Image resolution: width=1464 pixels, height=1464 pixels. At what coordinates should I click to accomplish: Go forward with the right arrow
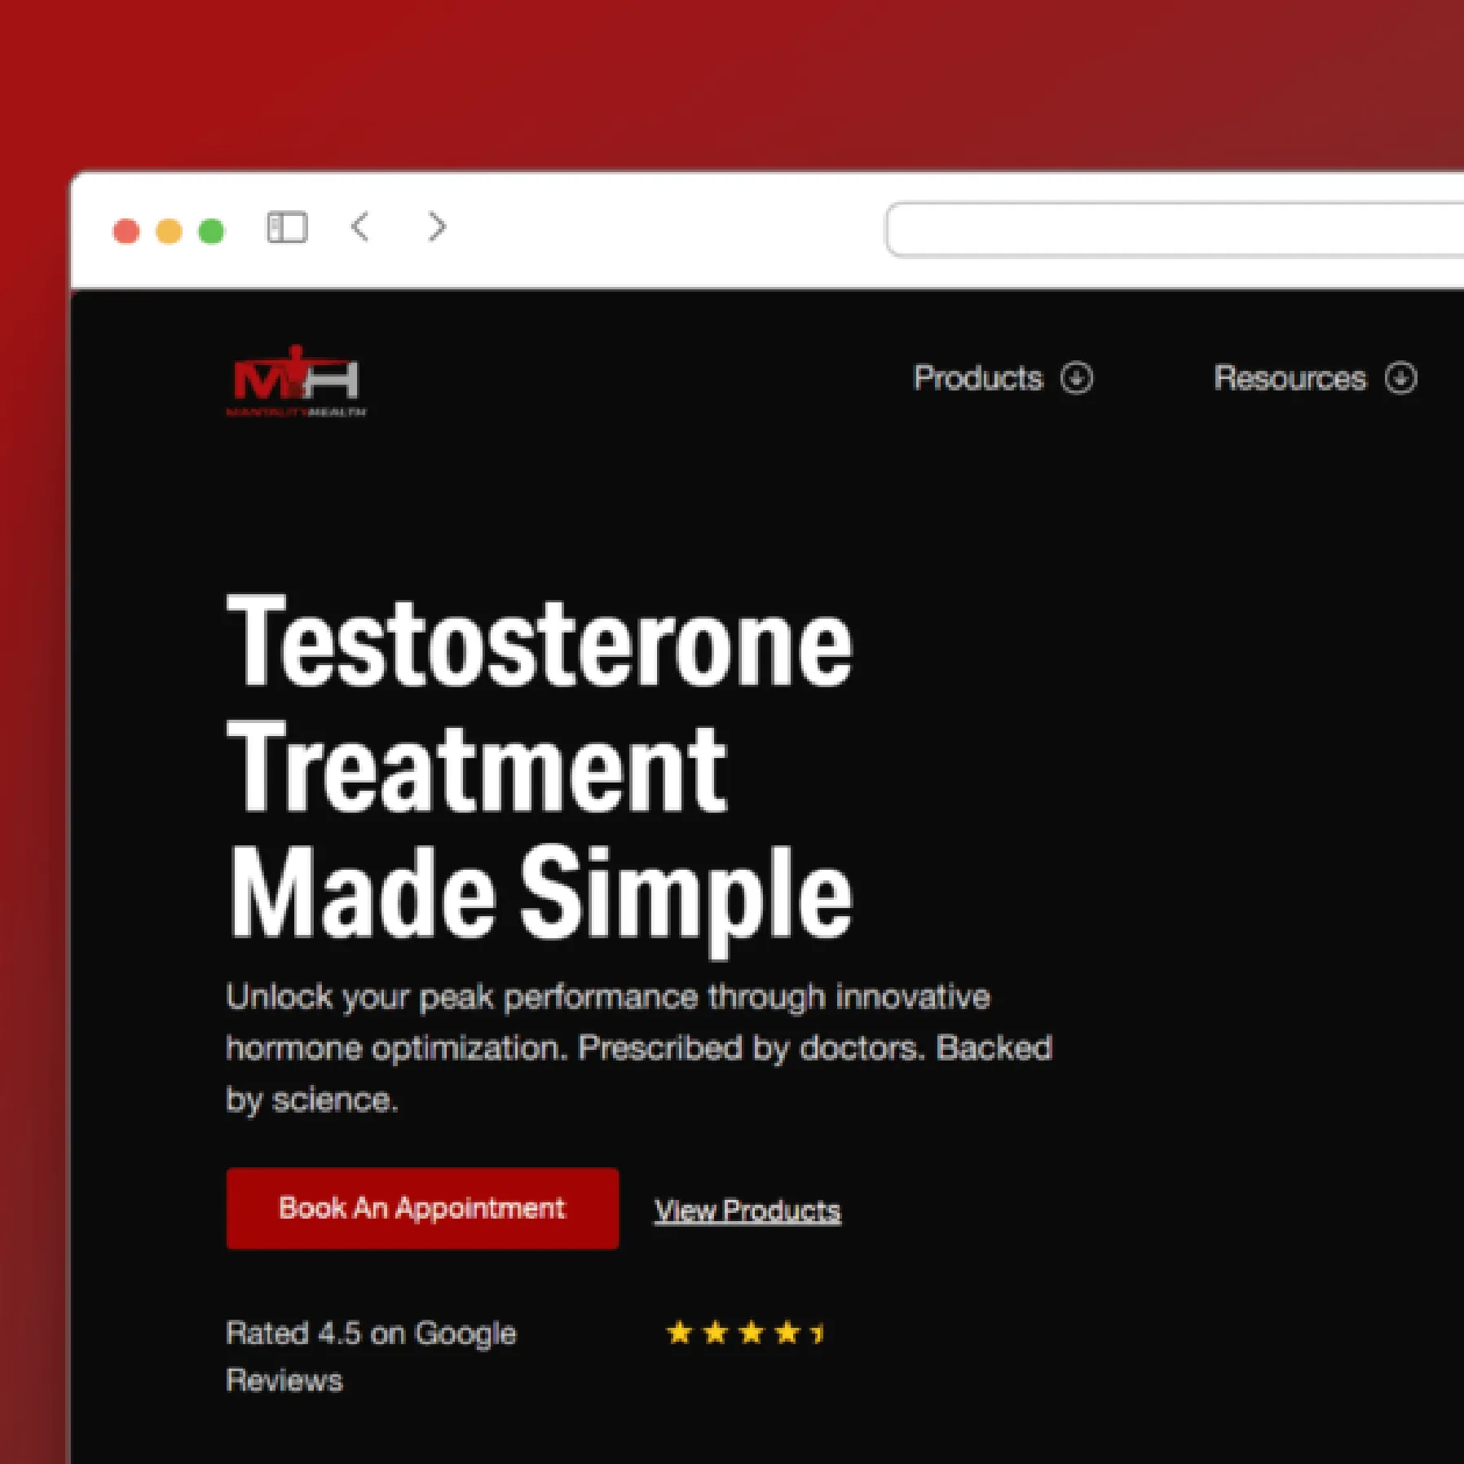tap(437, 227)
